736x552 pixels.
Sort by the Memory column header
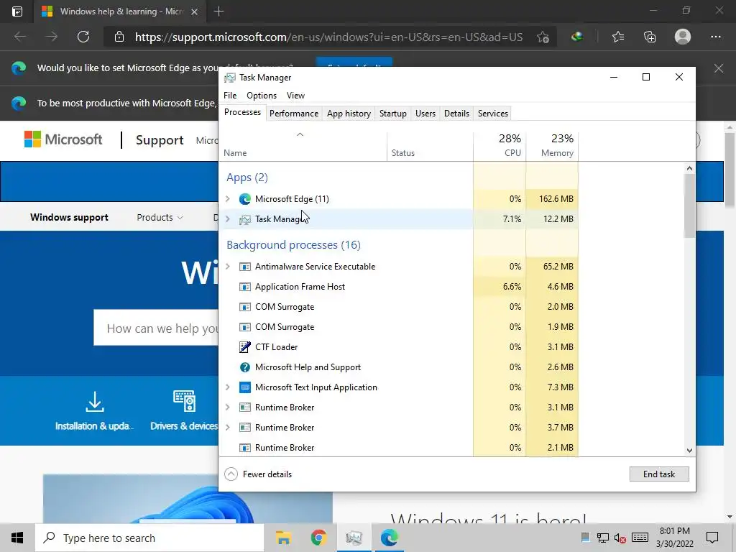pos(552,145)
